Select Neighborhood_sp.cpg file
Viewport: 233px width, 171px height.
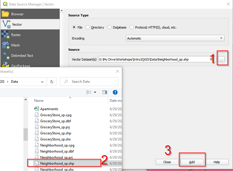[x=57, y=145]
